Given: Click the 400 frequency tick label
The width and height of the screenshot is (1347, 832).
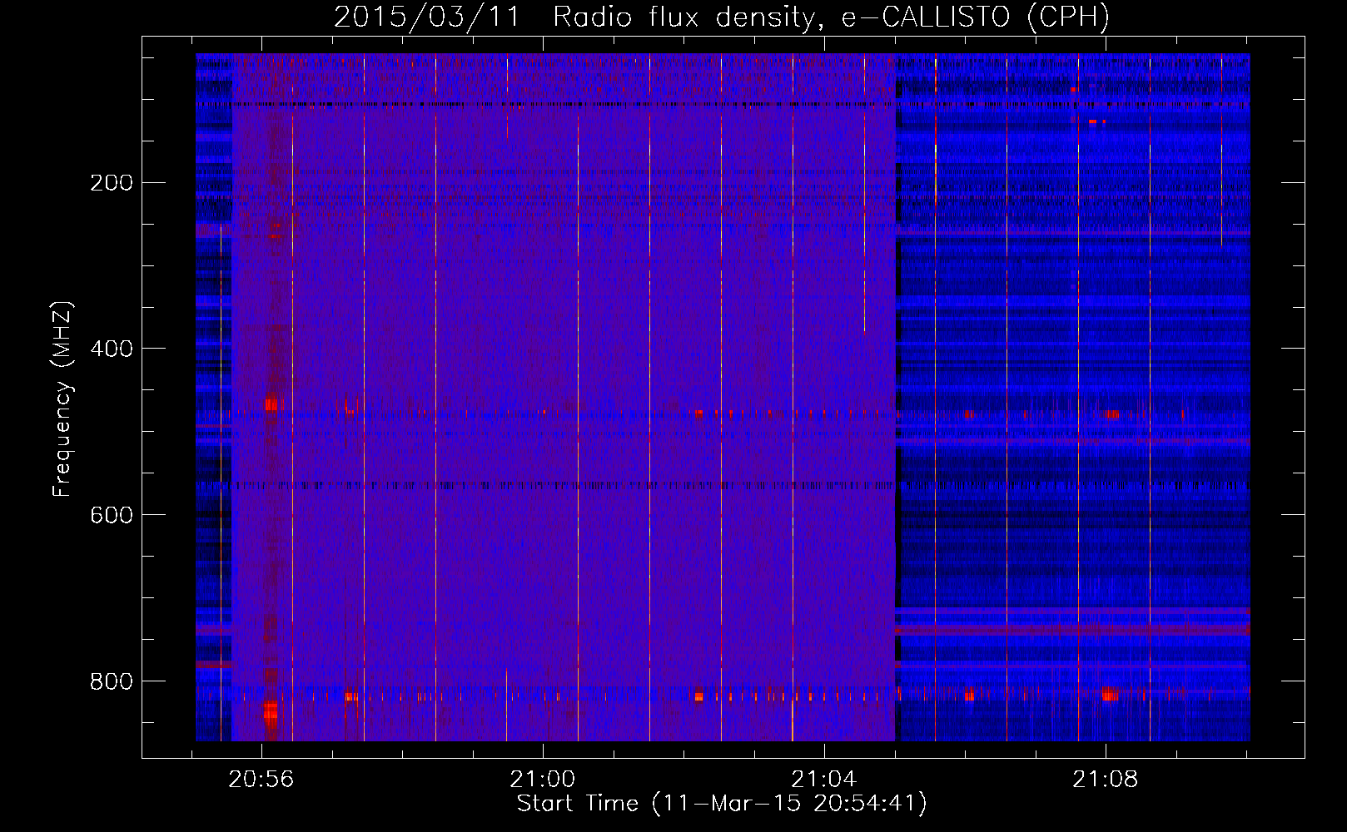Looking at the screenshot, I should click(x=112, y=349).
